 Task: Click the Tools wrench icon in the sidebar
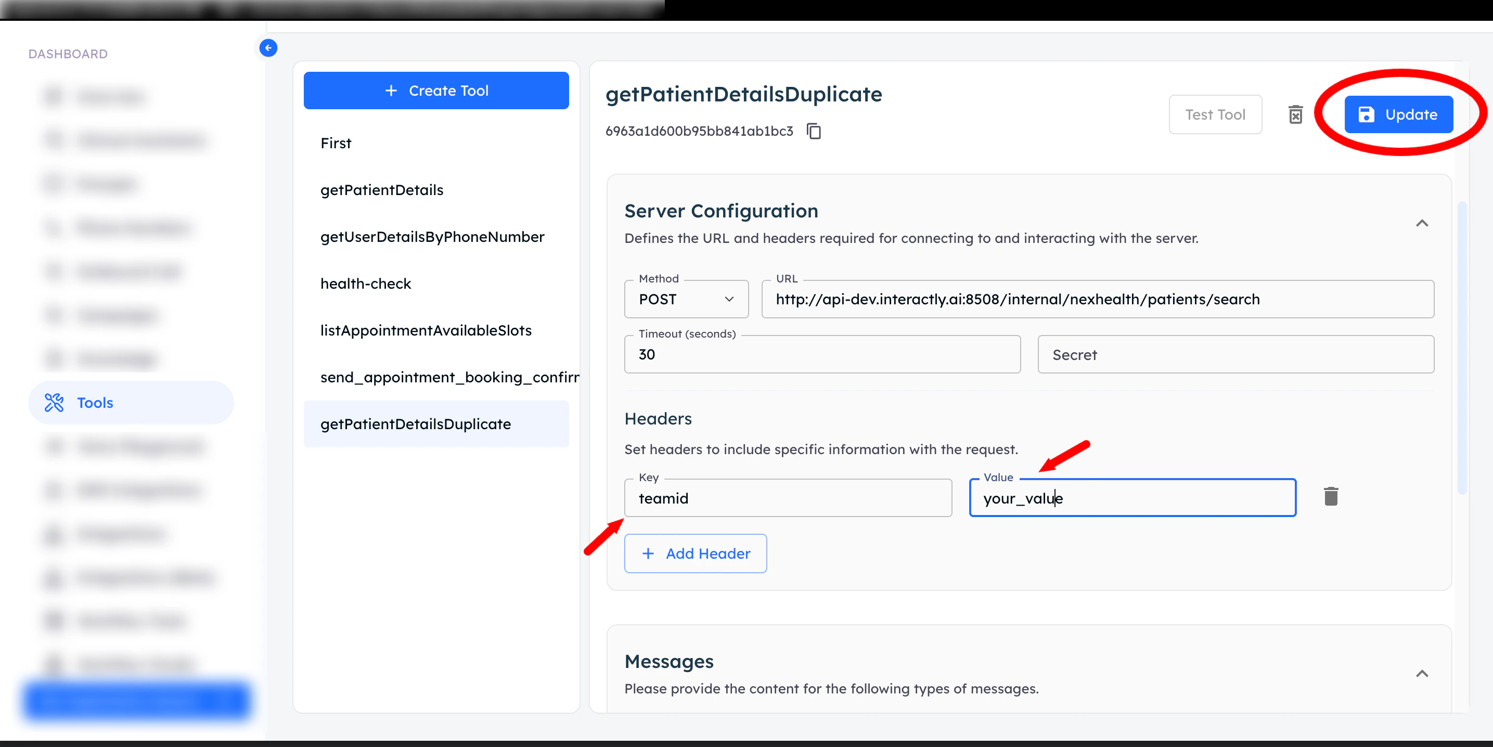pos(54,402)
